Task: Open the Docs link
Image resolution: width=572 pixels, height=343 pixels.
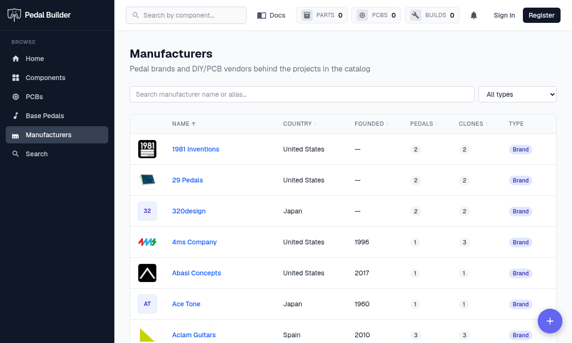Action: click(271, 15)
